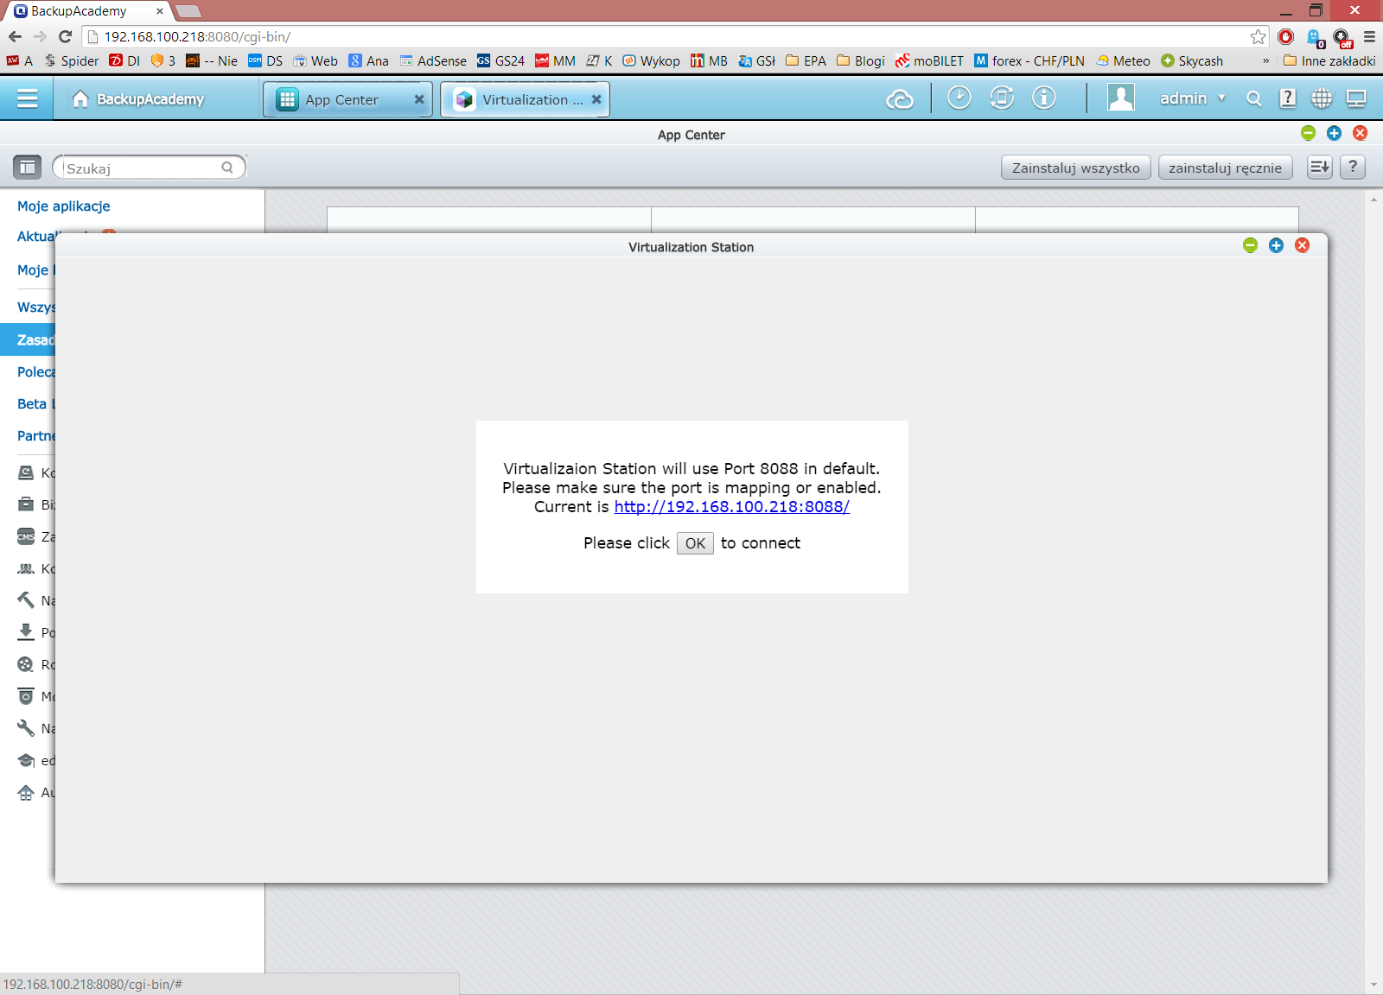This screenshot has width=1383, height=995.
Task: Click the adblock red extension icon
Action: click(x=1285, y=36)
